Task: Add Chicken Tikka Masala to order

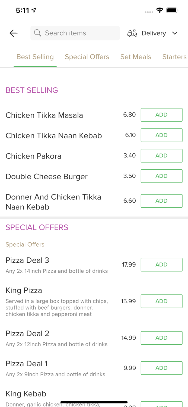Action: coord(161,115)
